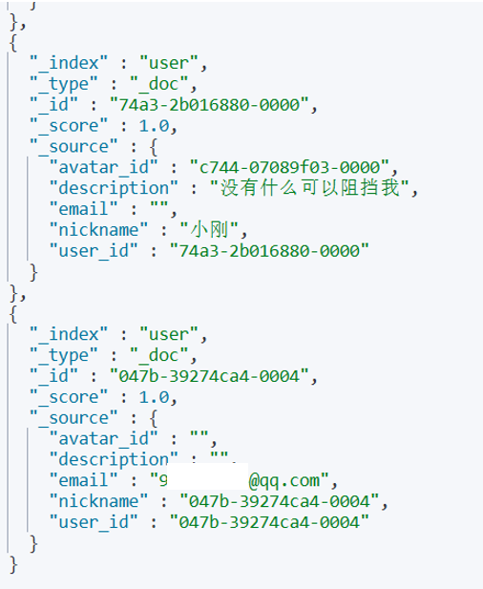This screenshot has height=589, width=483.
Task: Click the second document's "_source" opening brace
Action: (x=154, y=418)
